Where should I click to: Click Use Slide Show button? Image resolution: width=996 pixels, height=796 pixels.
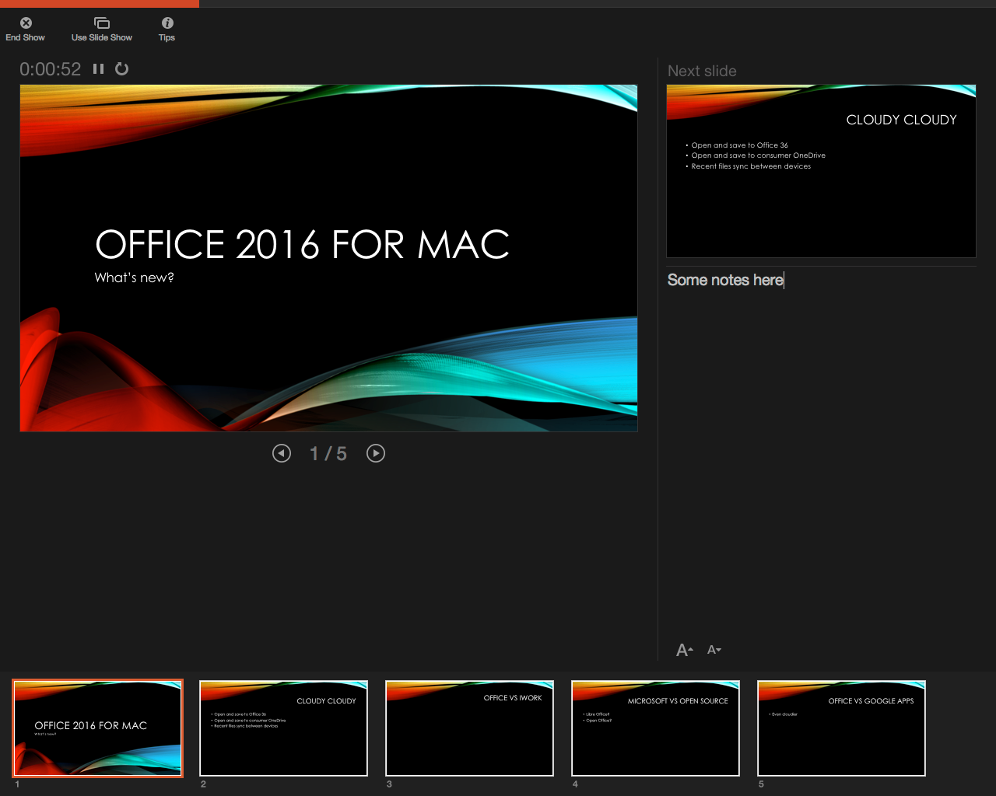click(x=102, y=30)
